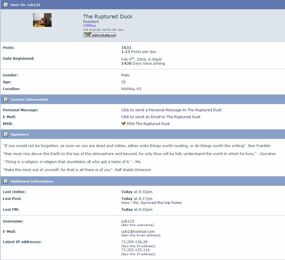Click the Offline status text
The width and height of the screenshot is (285, 260).
89,26
